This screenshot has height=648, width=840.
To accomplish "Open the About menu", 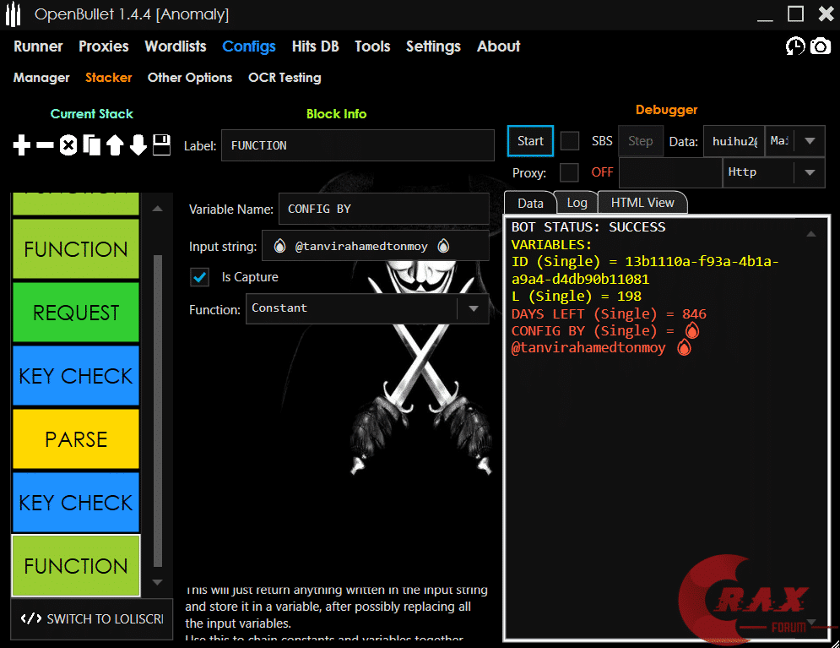I will 498,46.
